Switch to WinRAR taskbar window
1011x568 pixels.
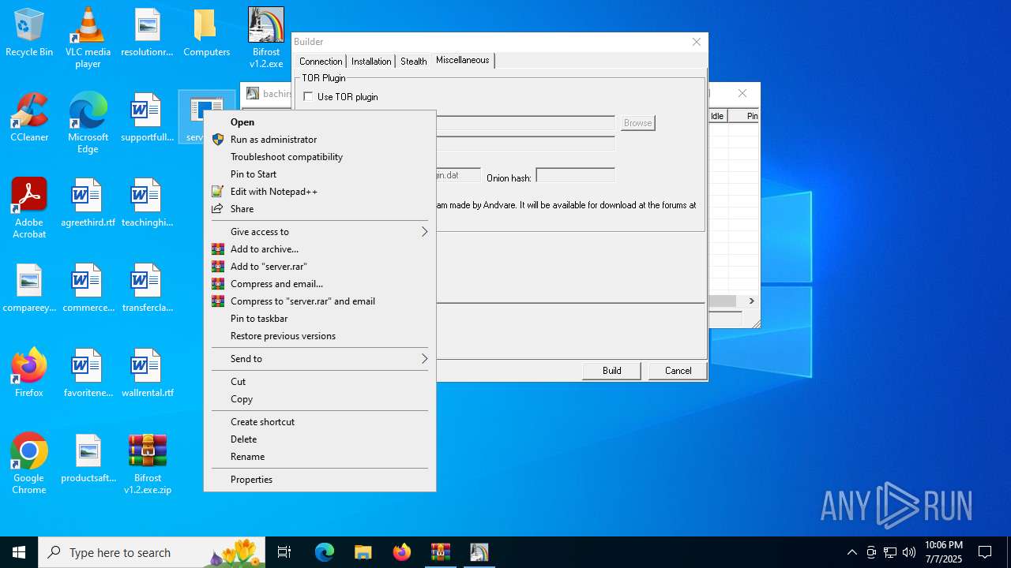coord(440,552)
